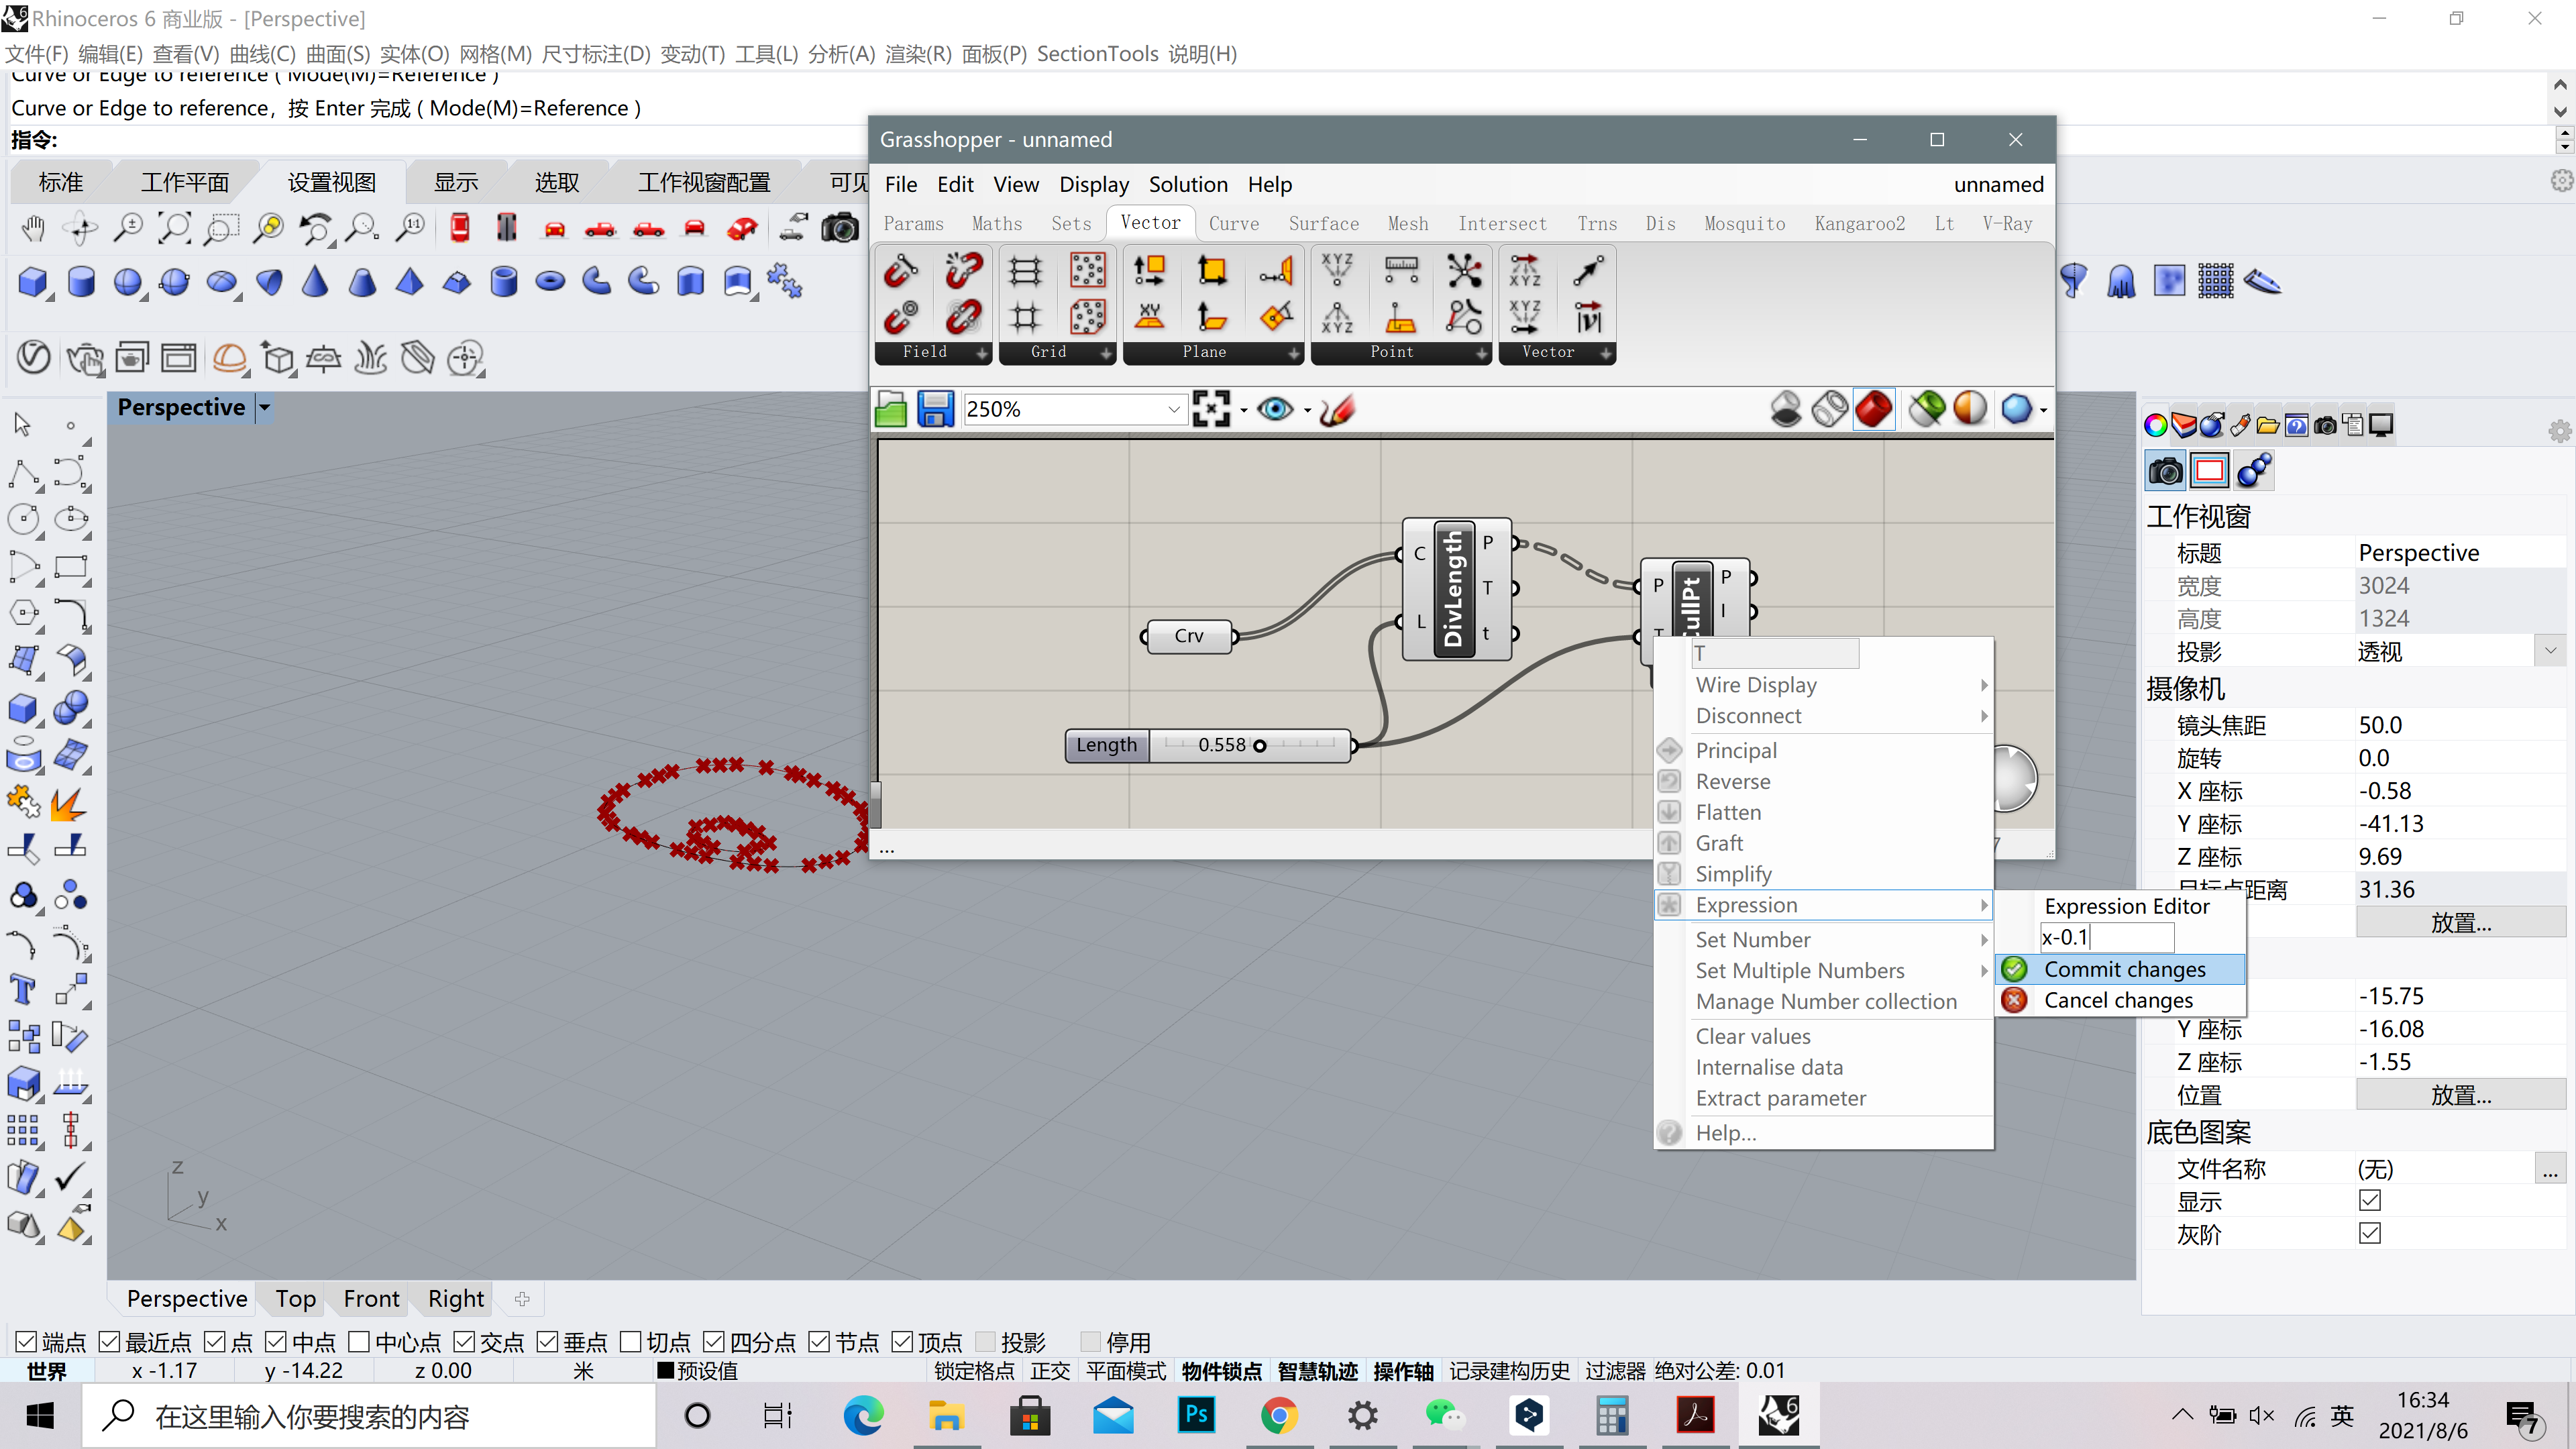Viewport: 2576px width, 1449px height.
Task: Switch to the Top viewport tab
Action: tap(296, 1298)
